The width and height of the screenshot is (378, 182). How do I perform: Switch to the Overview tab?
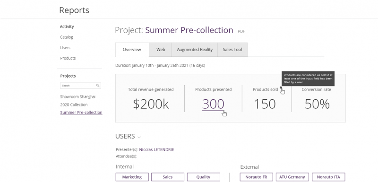pyautogui.click(x=132, y=50)
